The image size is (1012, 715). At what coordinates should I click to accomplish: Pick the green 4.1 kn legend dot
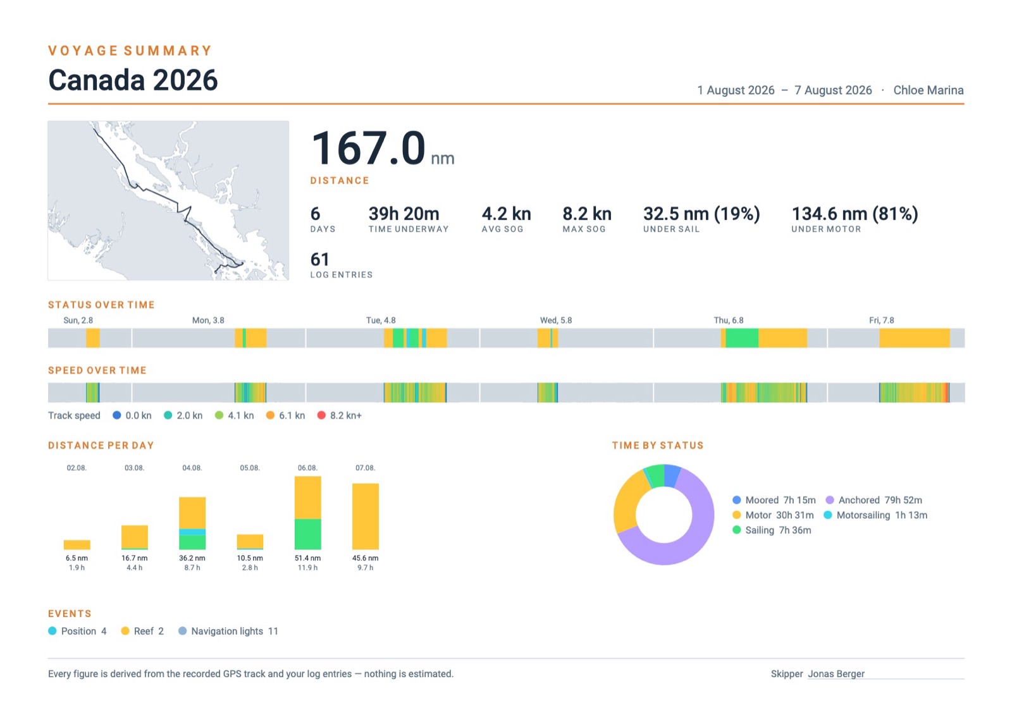pos(219,415)
